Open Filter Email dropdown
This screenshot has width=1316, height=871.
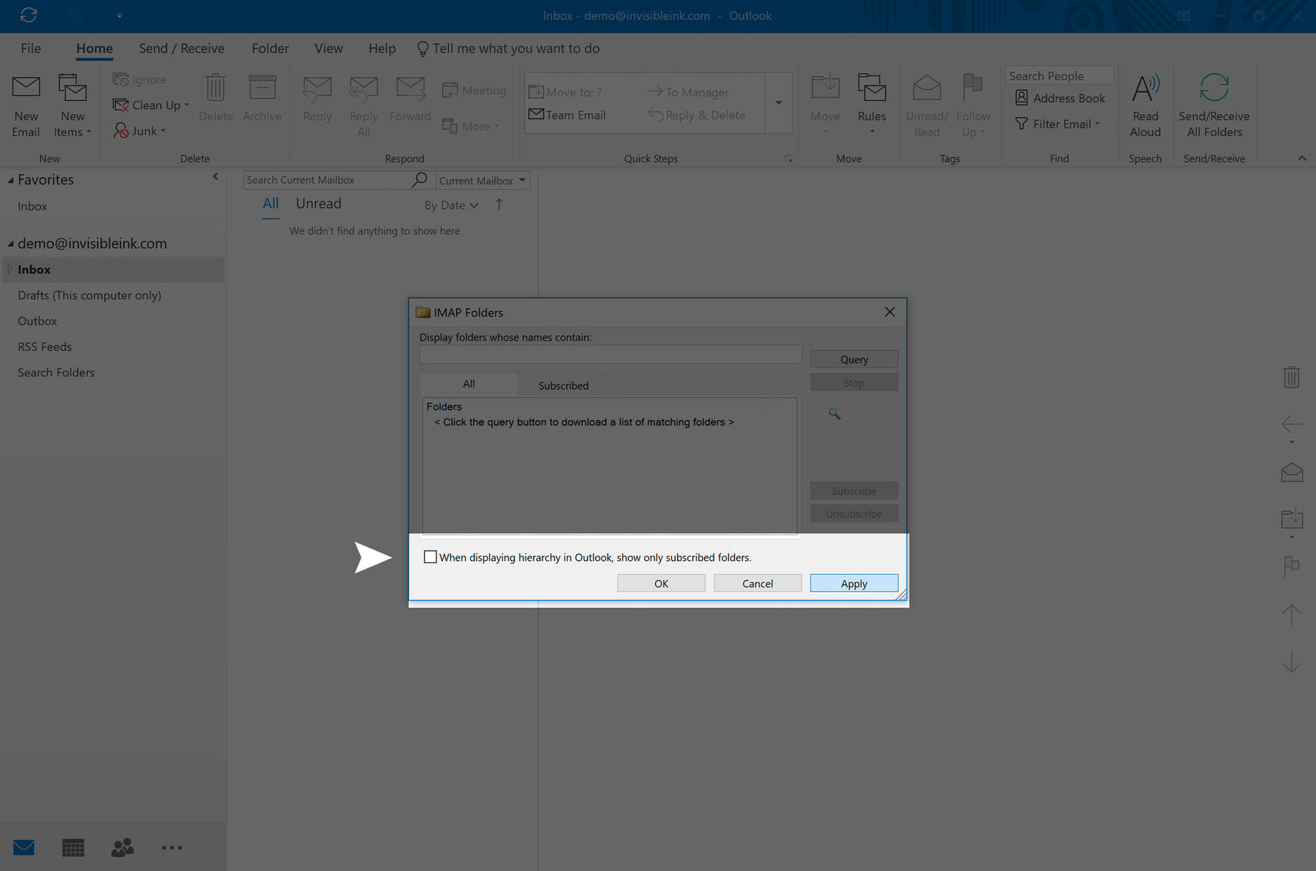[1058, 124]
